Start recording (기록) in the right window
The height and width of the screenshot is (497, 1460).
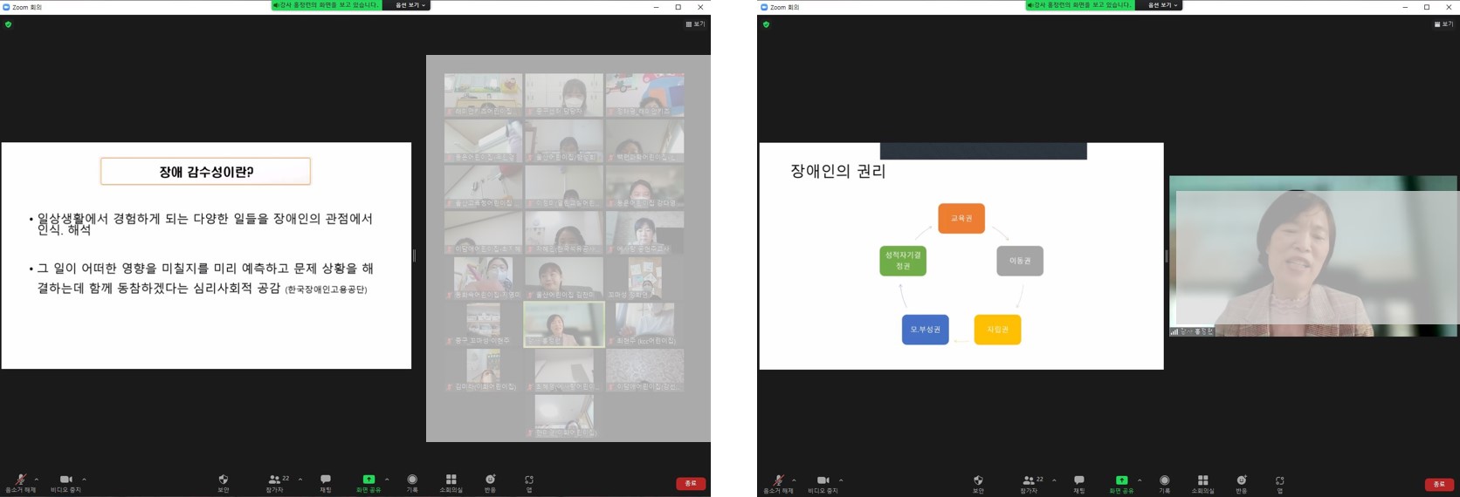(x=1164, y=482)
